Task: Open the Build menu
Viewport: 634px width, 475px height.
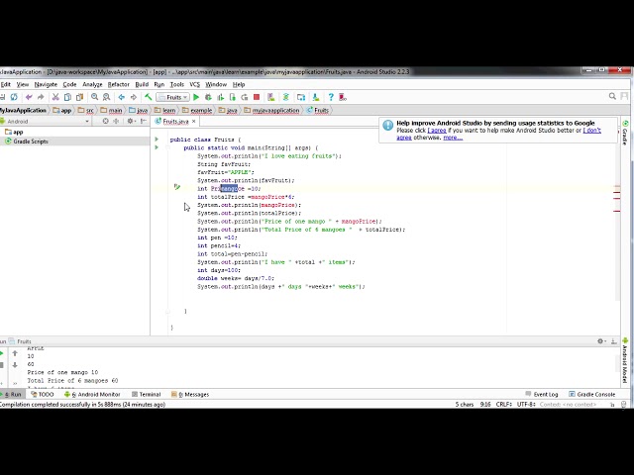Action: 142,84
